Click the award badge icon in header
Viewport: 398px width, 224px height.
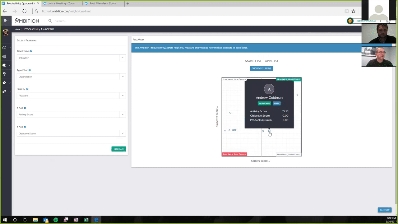pyautogui.click(x=350, y=21)
